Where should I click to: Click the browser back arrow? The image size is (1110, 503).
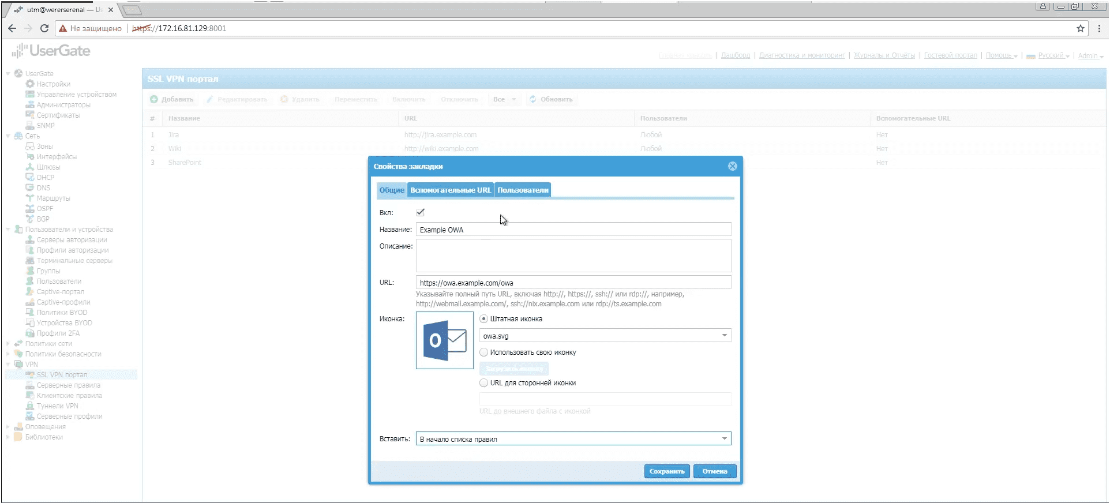tap(12, 28)
